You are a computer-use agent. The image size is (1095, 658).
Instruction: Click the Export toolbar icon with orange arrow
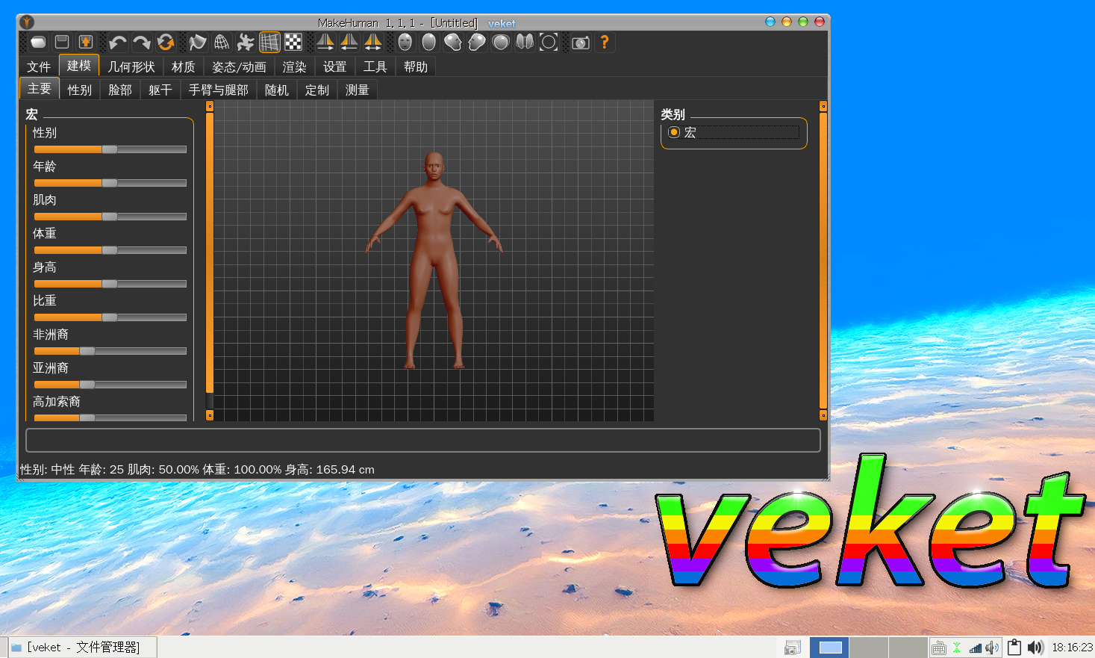pos(86,43)
